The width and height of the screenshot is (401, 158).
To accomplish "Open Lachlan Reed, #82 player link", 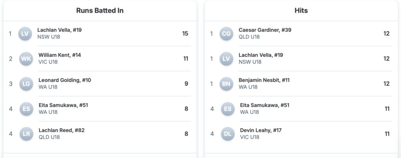I will coord(62,130).
